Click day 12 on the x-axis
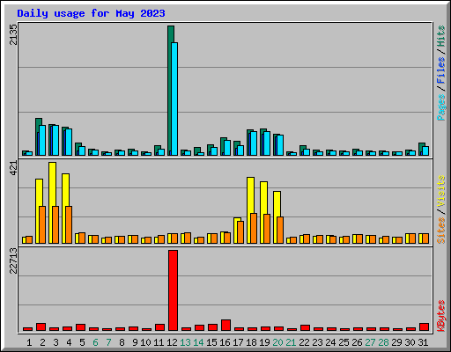Viewport: 451px width, 352px height. click(x=172, y=342)
